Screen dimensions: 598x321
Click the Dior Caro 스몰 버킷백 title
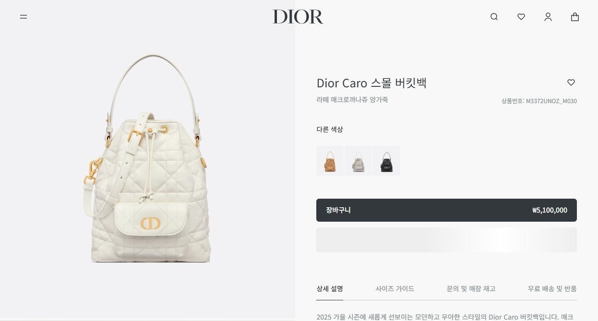click(x=371, y=83)
